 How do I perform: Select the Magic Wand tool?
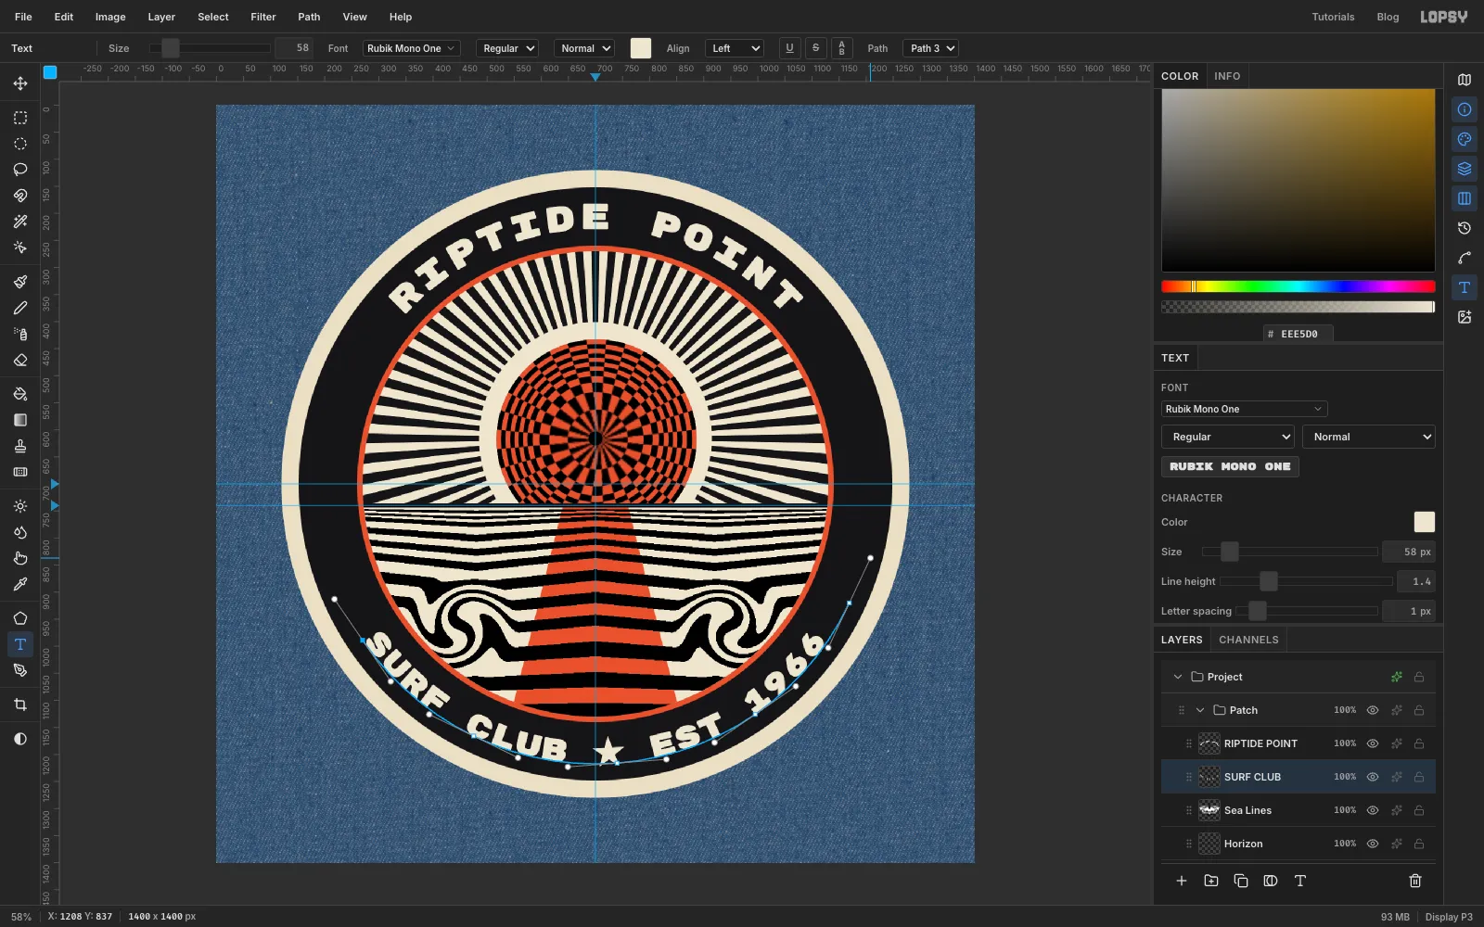click(19, 222)
